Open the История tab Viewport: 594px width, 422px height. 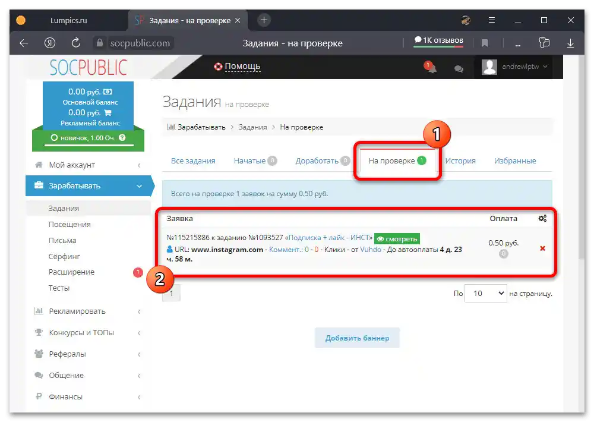coord(460,160)
